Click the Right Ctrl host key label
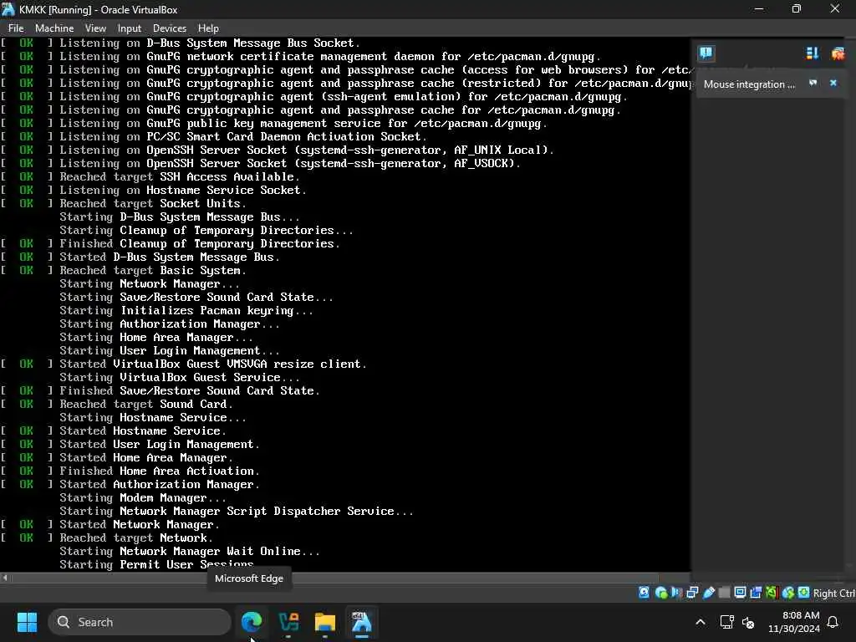This screenshot has height=642, width=856. click(x=834, y=593)
